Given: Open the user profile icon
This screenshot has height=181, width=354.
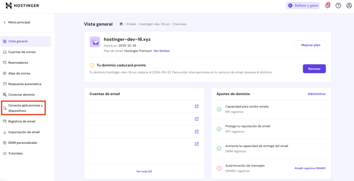Looking at the screenshot, I should [x=349, y=6].
